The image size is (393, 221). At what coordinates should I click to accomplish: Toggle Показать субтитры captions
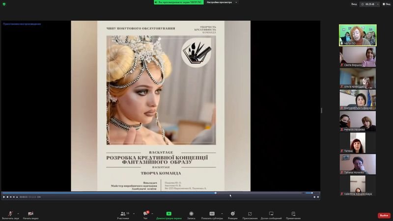coord(212,214)
